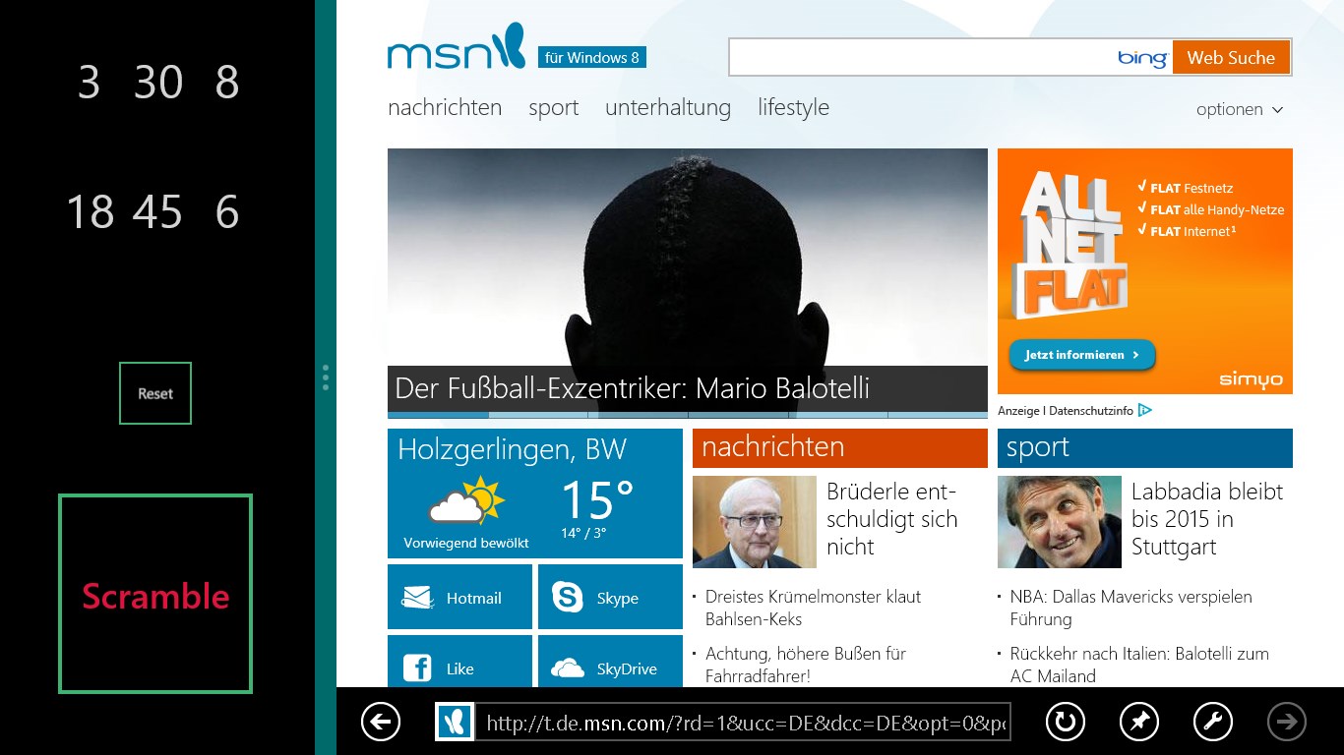Click the number 45 in the snapped app
The height and width of the screenshot is (755, 1344).
158,212
